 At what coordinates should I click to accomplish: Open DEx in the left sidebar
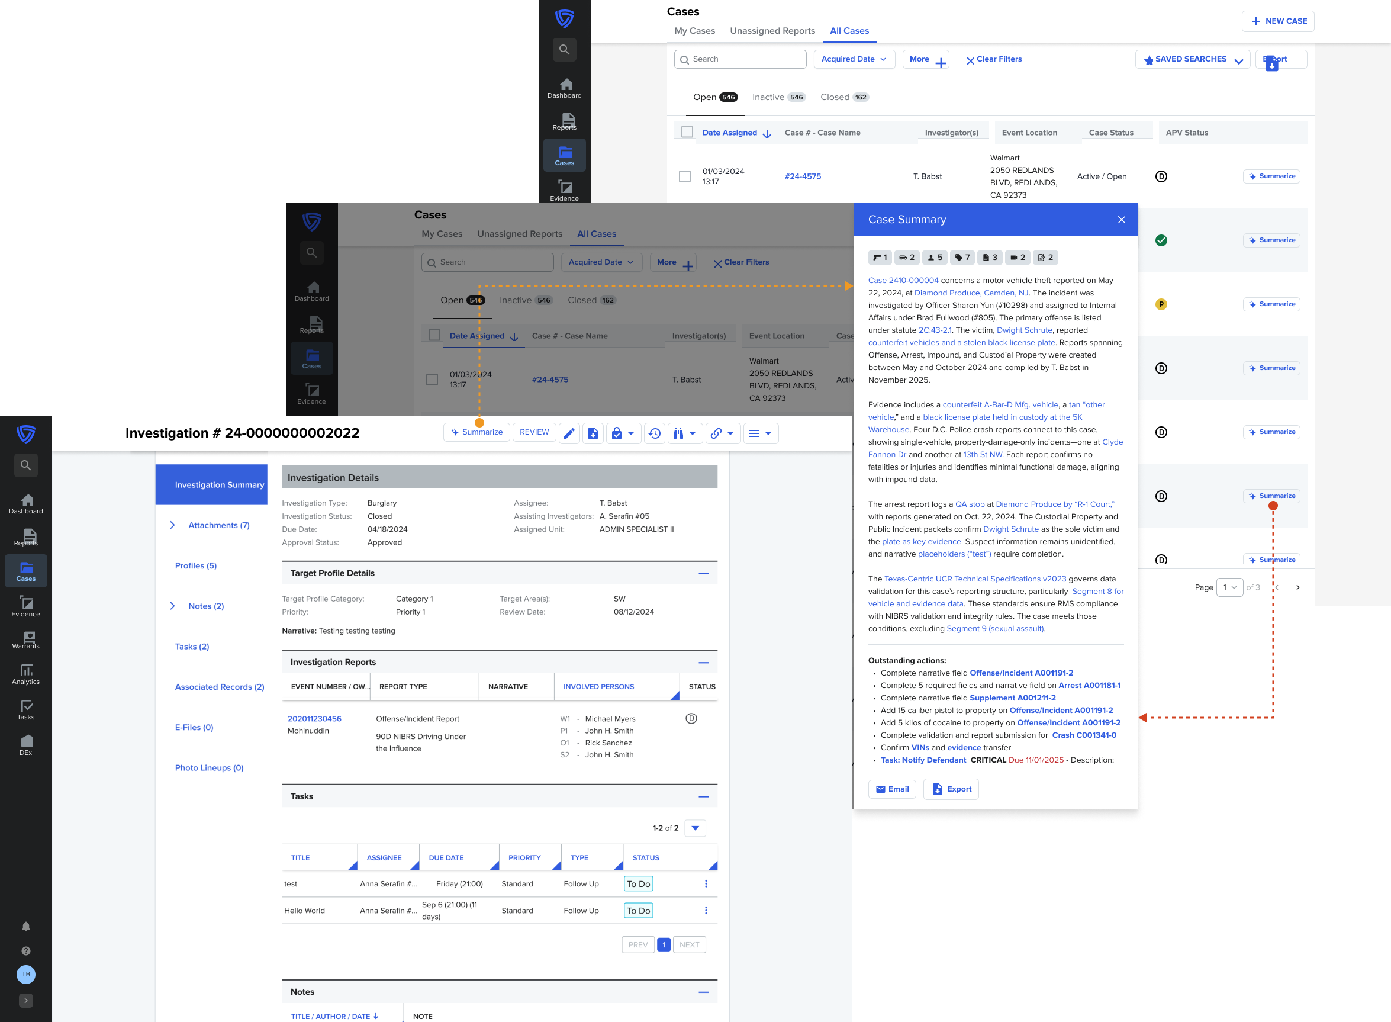[x=26, y=745]
